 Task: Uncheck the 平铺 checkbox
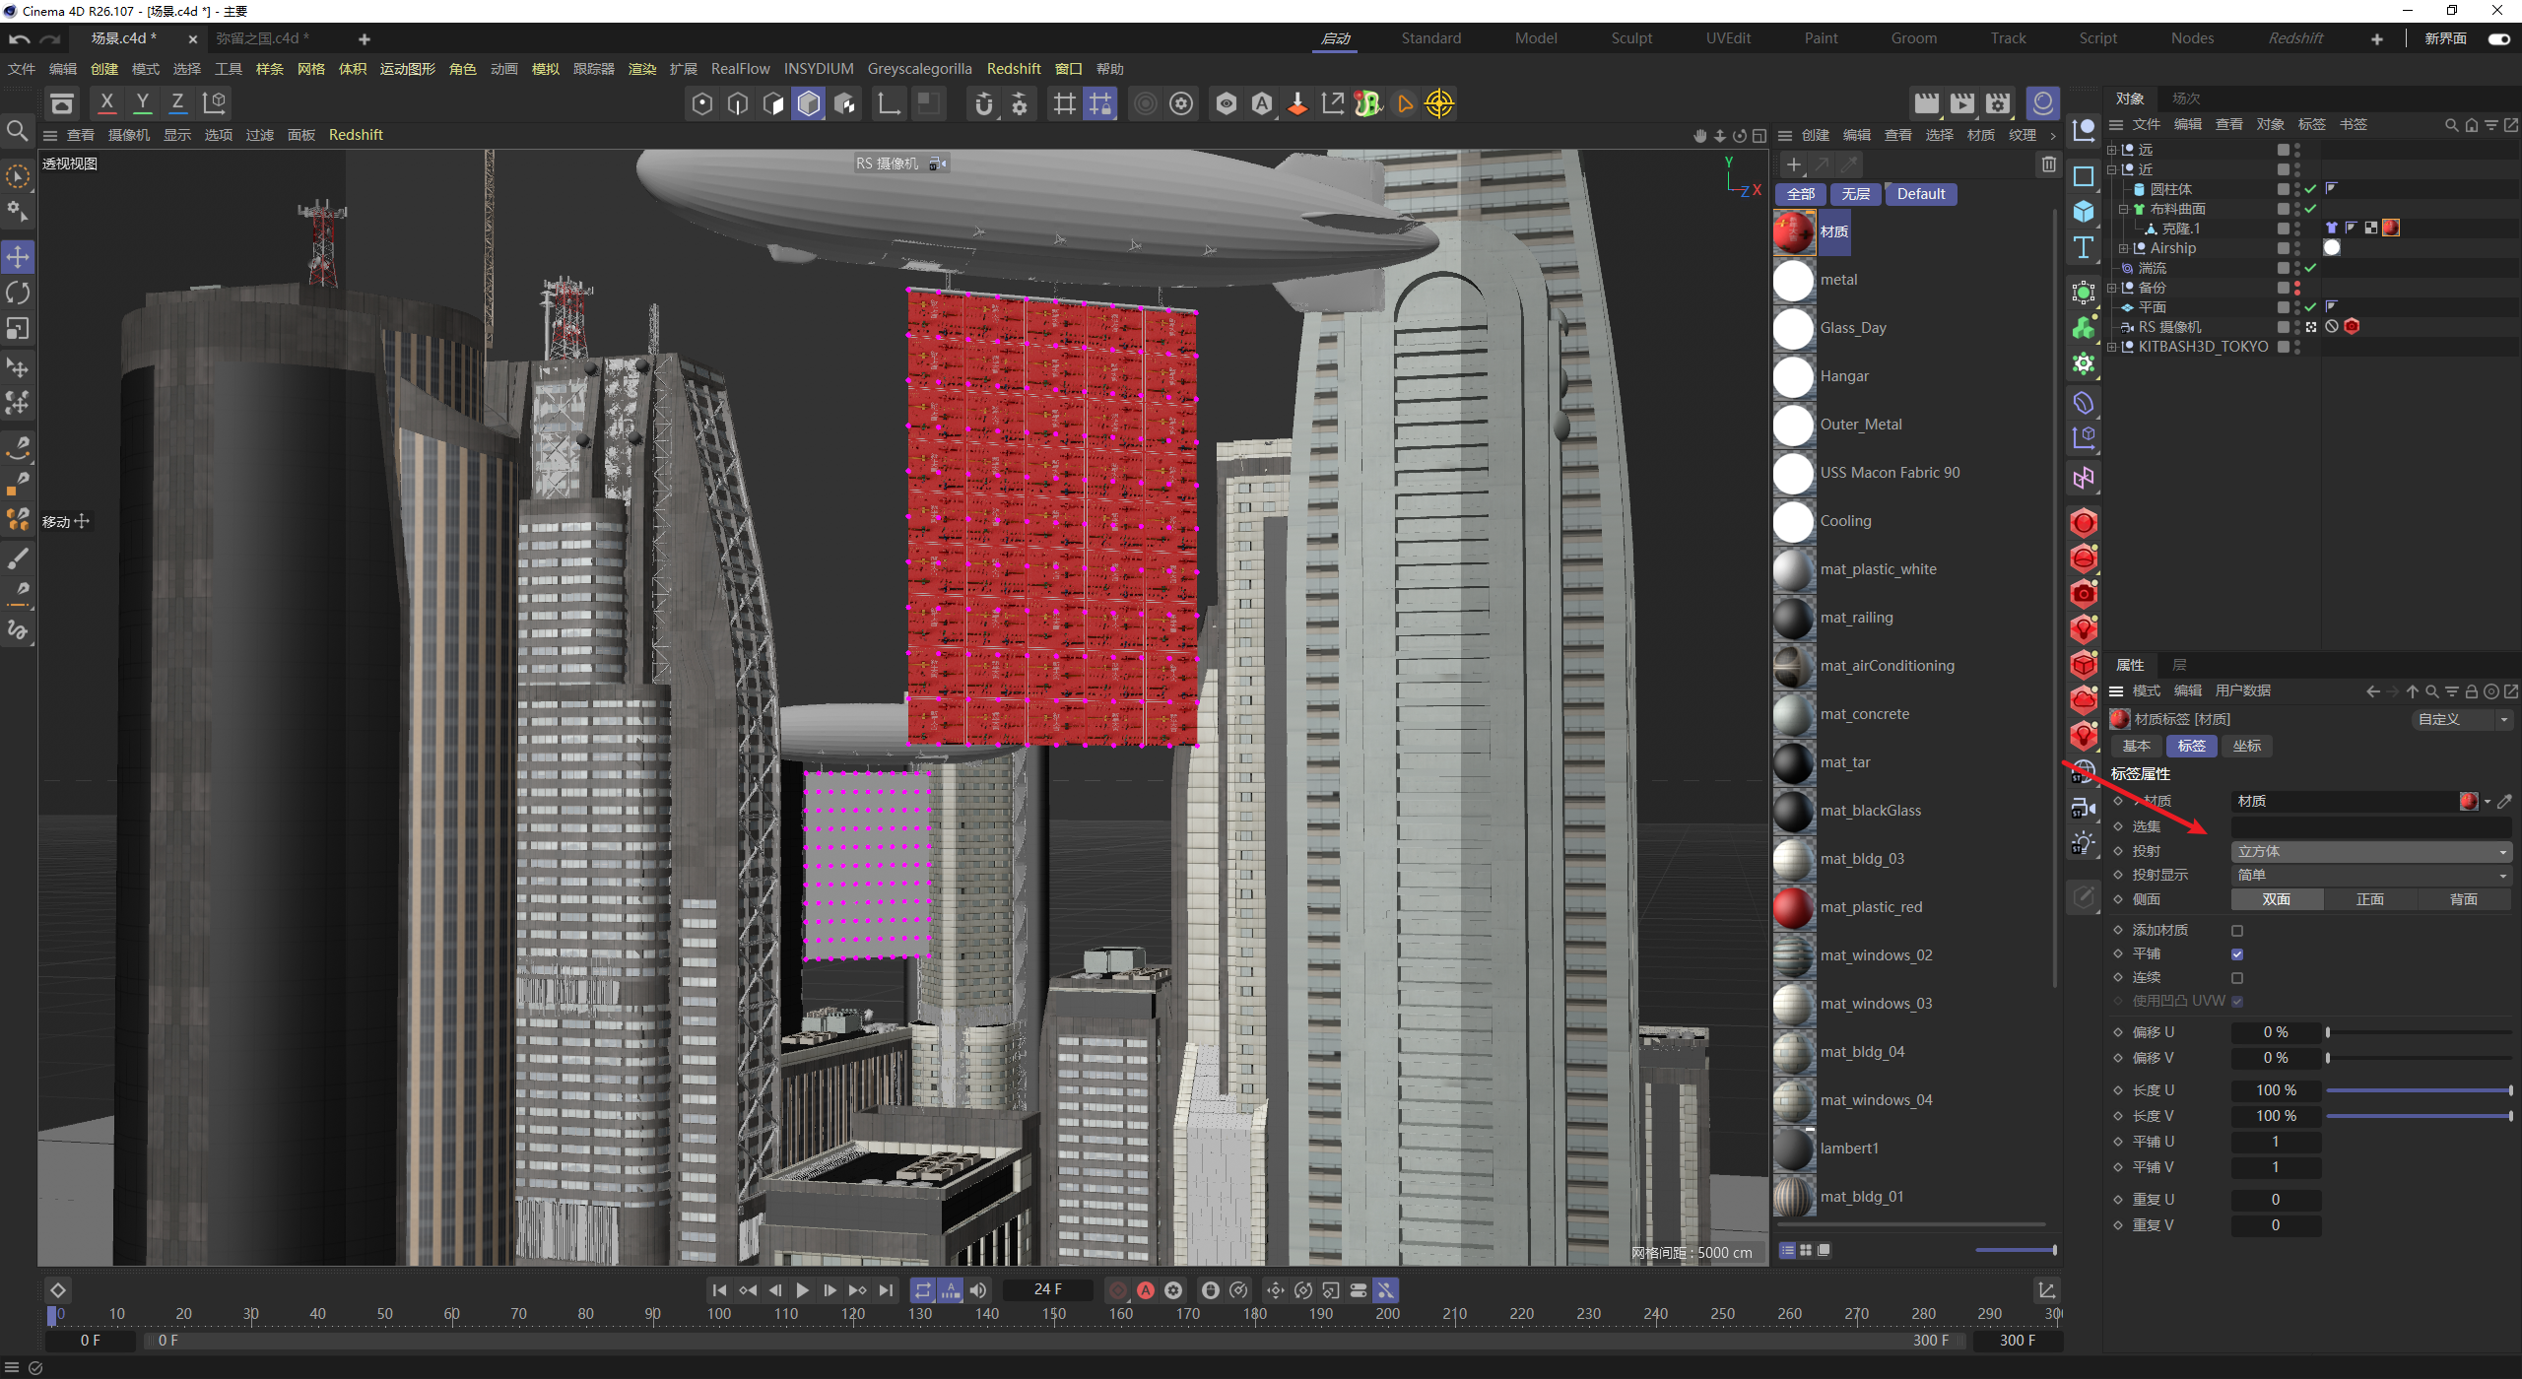click(x=2237, y=954)
